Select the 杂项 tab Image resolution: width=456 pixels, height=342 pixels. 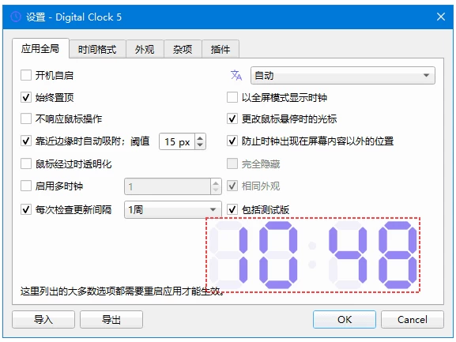point(183,49)
